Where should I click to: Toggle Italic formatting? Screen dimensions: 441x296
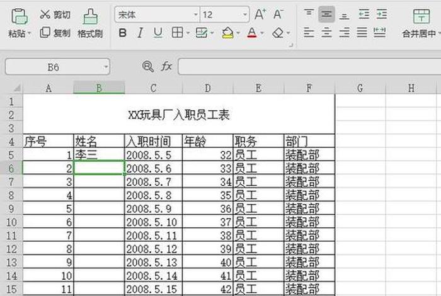[x=140, y=33]
